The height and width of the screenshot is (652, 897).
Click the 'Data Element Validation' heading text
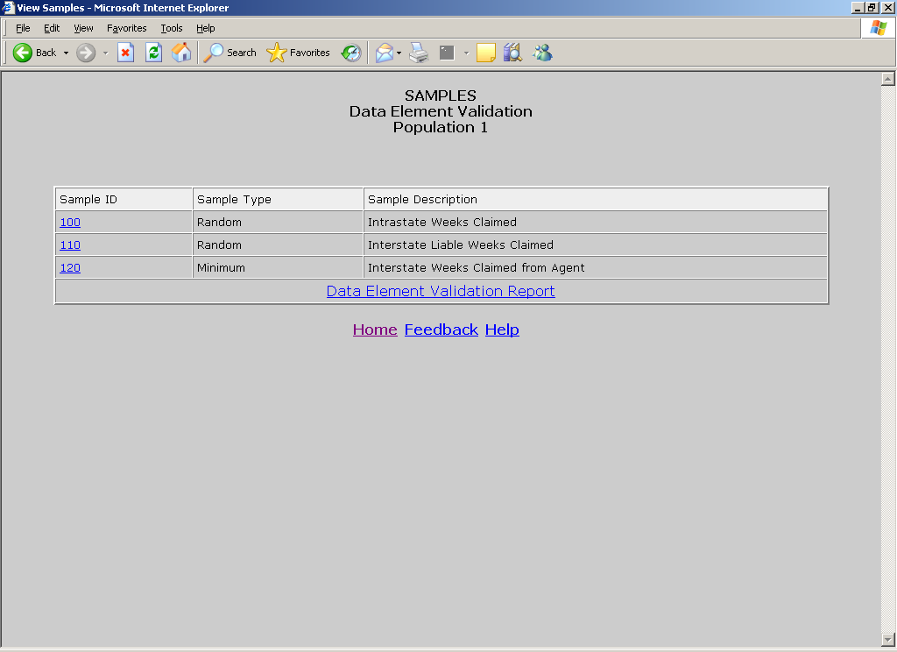click(x=441, y=111)
